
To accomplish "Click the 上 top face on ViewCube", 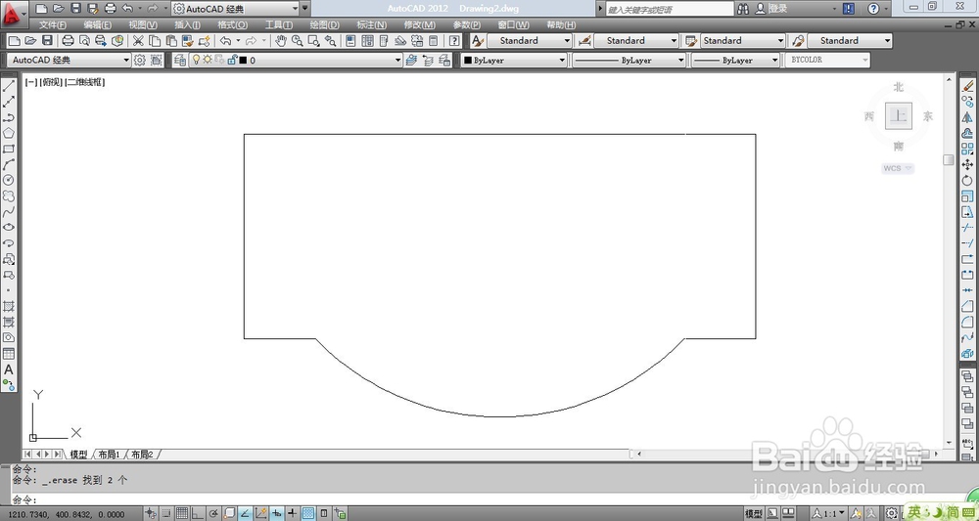I will pos(899,116).
